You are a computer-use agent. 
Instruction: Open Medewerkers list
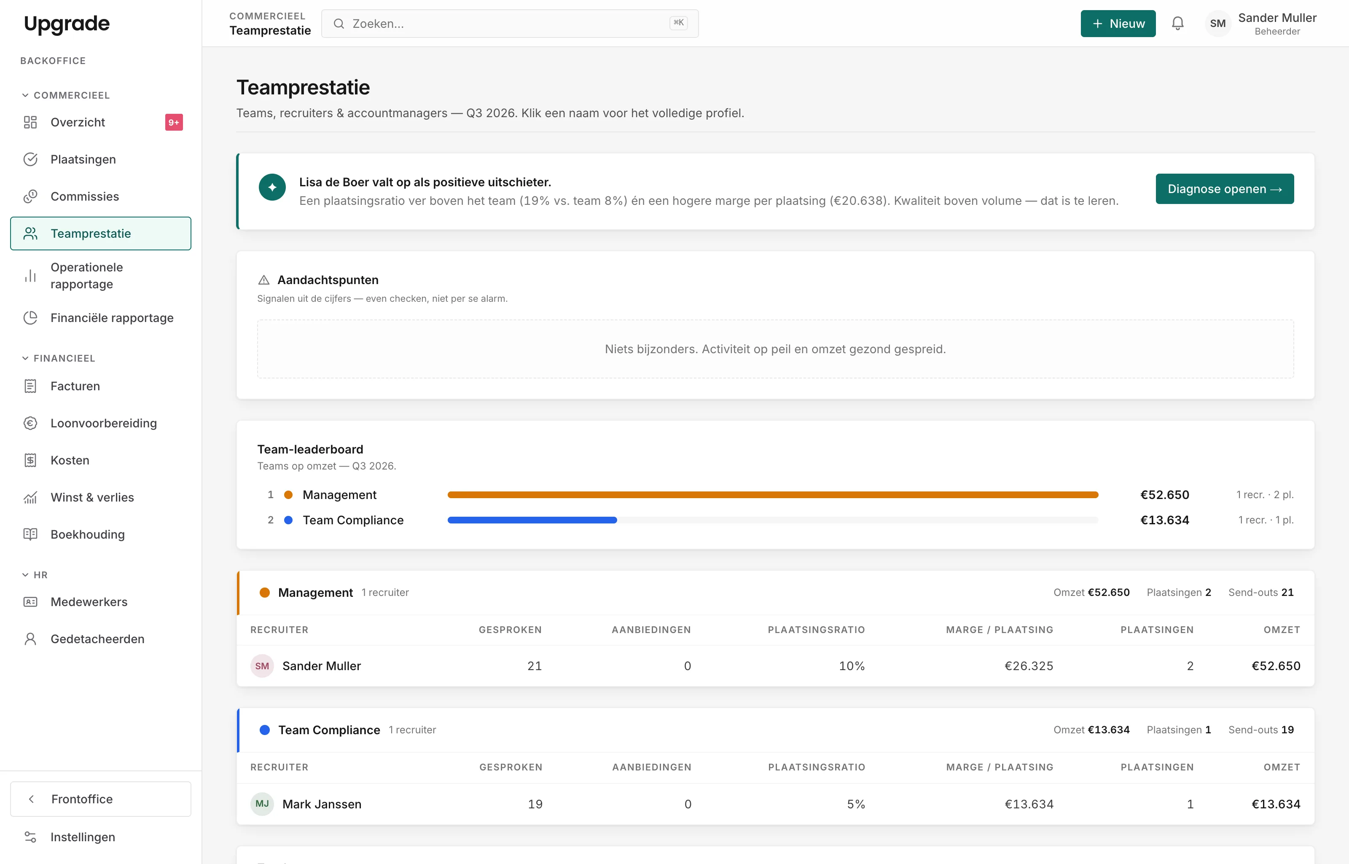point(100,601)
